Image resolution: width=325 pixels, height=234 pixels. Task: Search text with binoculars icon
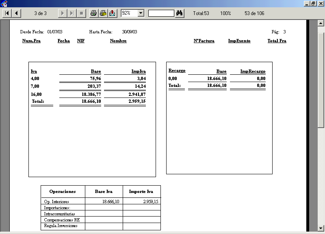coord(180,13)
